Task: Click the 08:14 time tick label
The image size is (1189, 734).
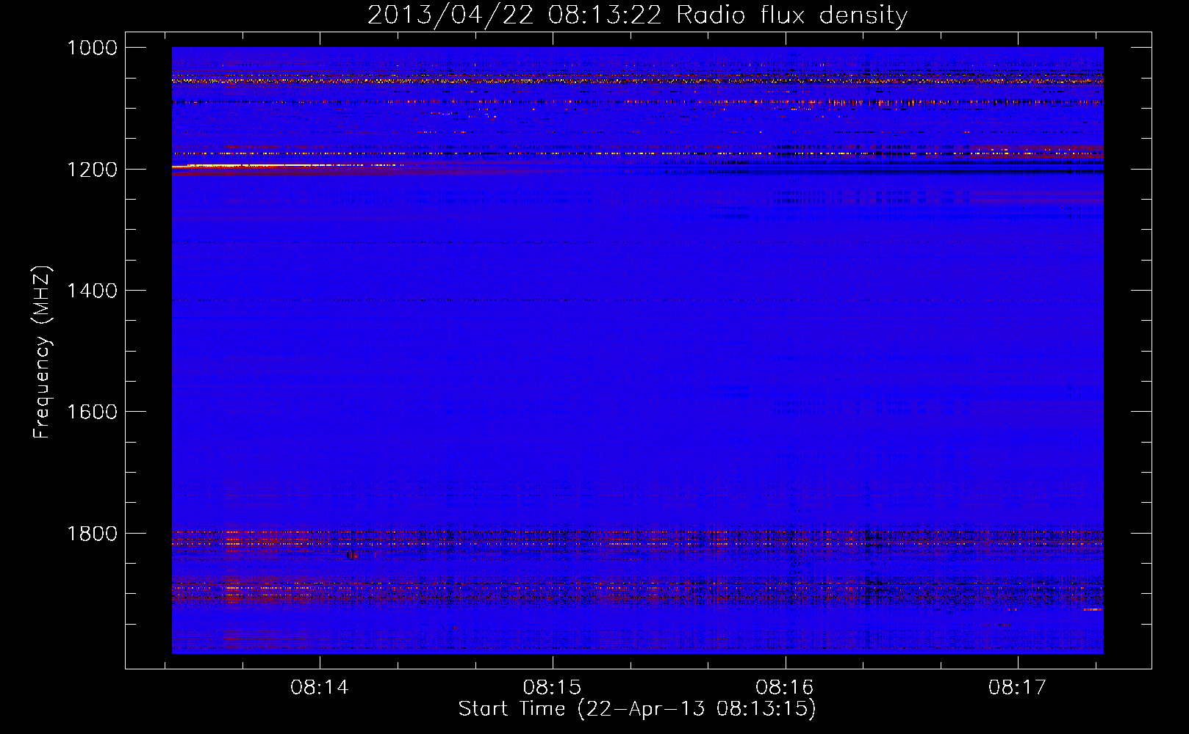Action: click(x=320, y=688)
